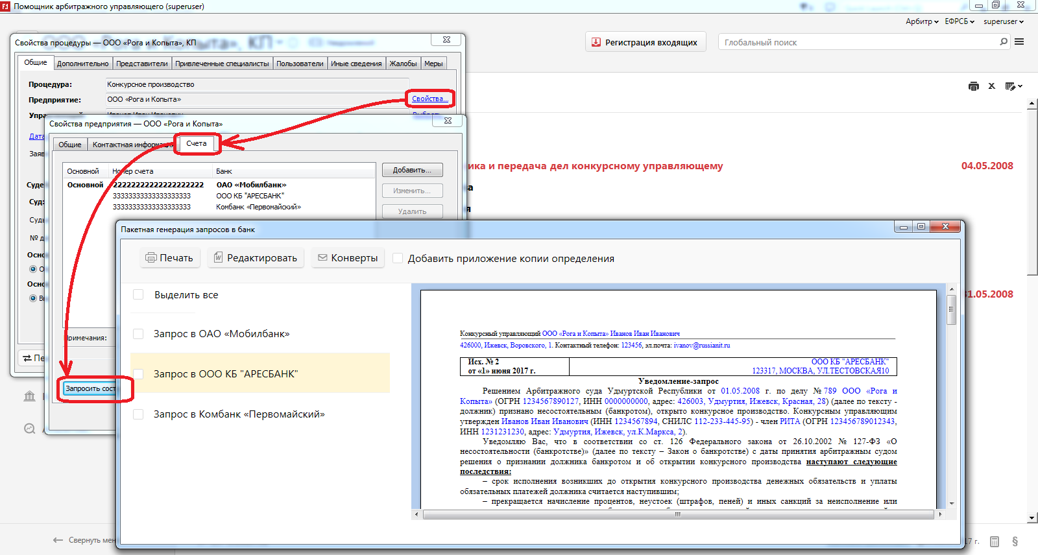Click the magnifier icon in global search
1038x555 pixels.
1004,42
